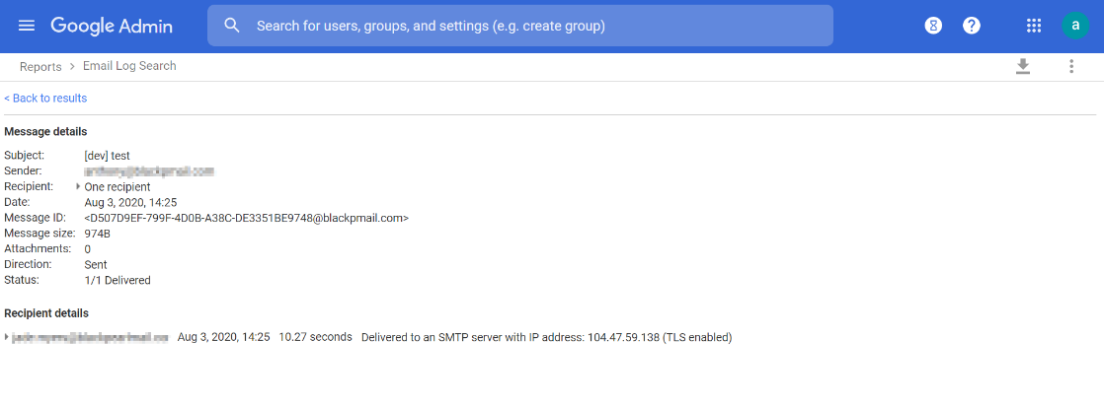
Task: Open the three-dot more options menu
Action: pyautogui.click(x=1071, y=66)
